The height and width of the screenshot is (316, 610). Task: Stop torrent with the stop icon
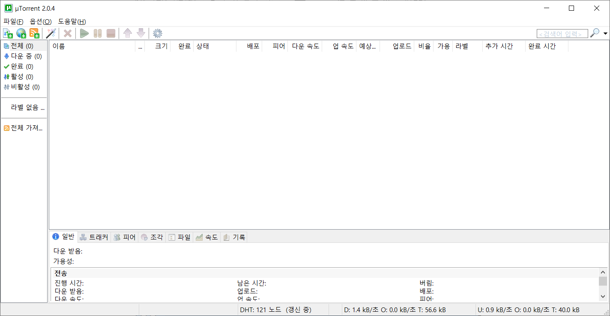pyautogui.click(x=111, y=33)
